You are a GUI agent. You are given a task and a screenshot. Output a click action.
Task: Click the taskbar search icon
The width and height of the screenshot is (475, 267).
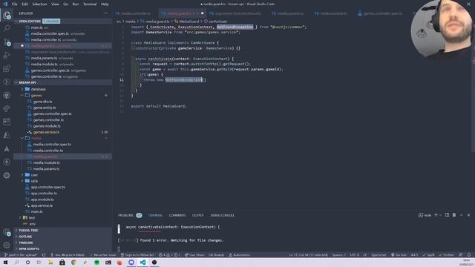click(16, 263)
